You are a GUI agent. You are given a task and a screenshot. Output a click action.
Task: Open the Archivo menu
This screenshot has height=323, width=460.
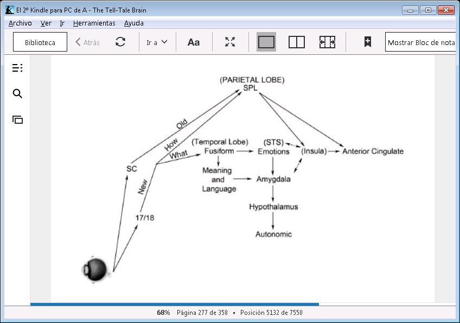pyautogui.click(x=20, y=23)
